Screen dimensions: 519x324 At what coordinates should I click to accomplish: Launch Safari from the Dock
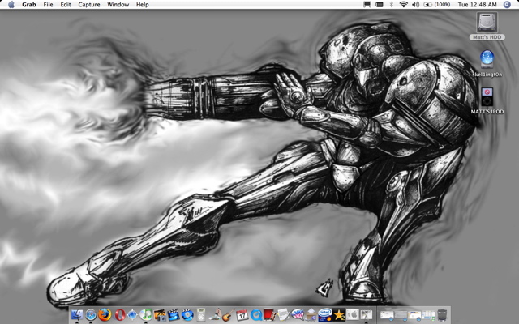click(x=91, y=314)
